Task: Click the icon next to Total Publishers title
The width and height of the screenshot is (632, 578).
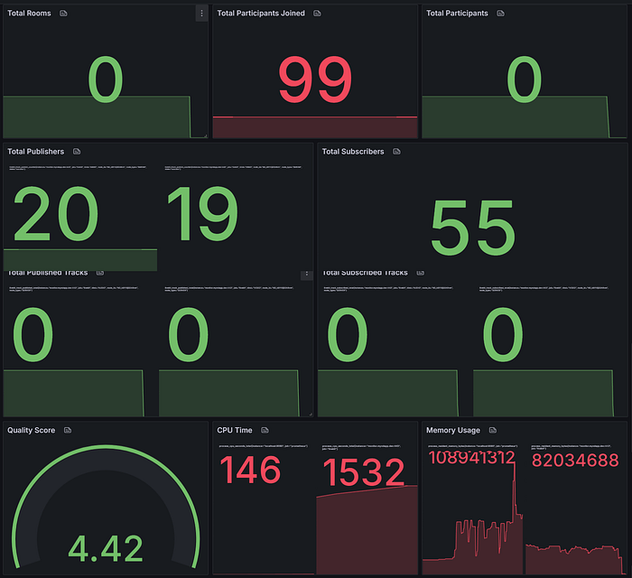Action: [x=77, y=152]
